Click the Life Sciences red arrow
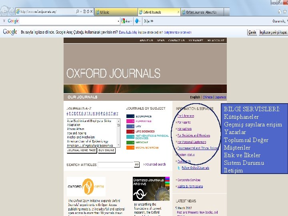Viewport: 288px width, 216px height. (130, 132)
